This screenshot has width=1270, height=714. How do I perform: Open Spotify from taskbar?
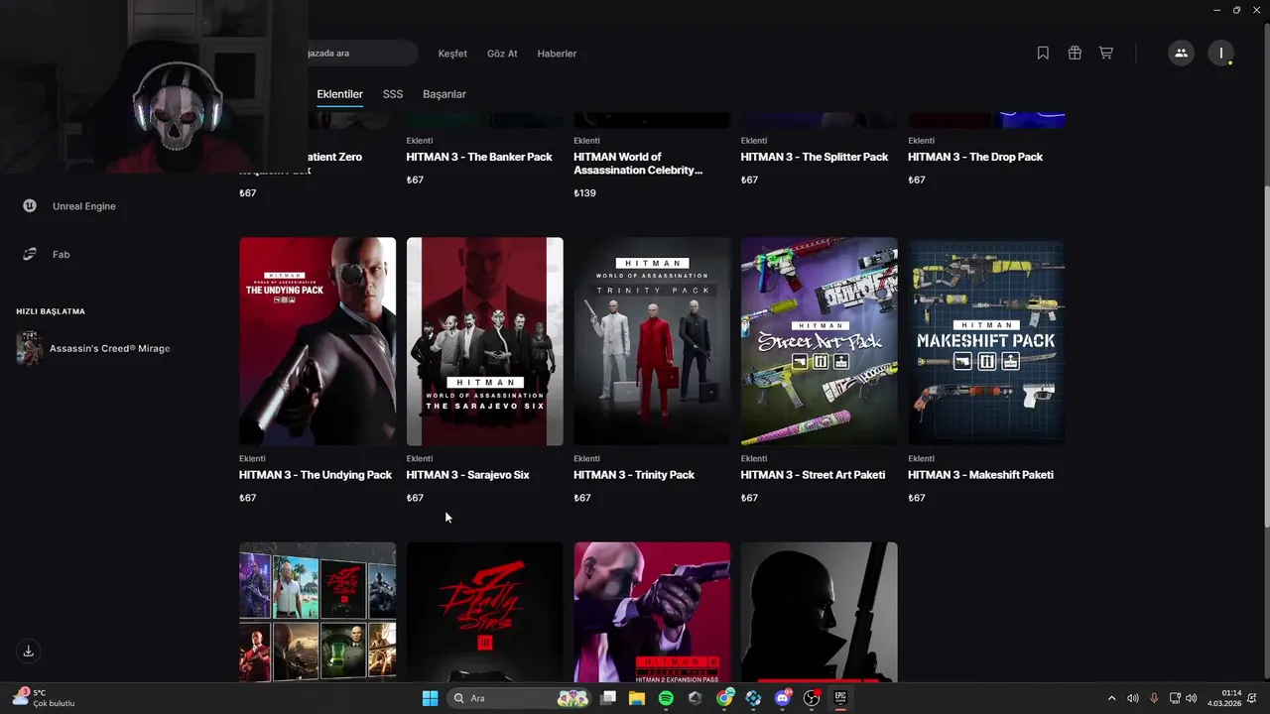click(x=666, y=698)
